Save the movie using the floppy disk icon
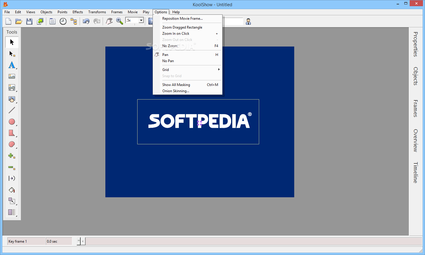This screenshot has width=425, height=255. pos(29,21)
